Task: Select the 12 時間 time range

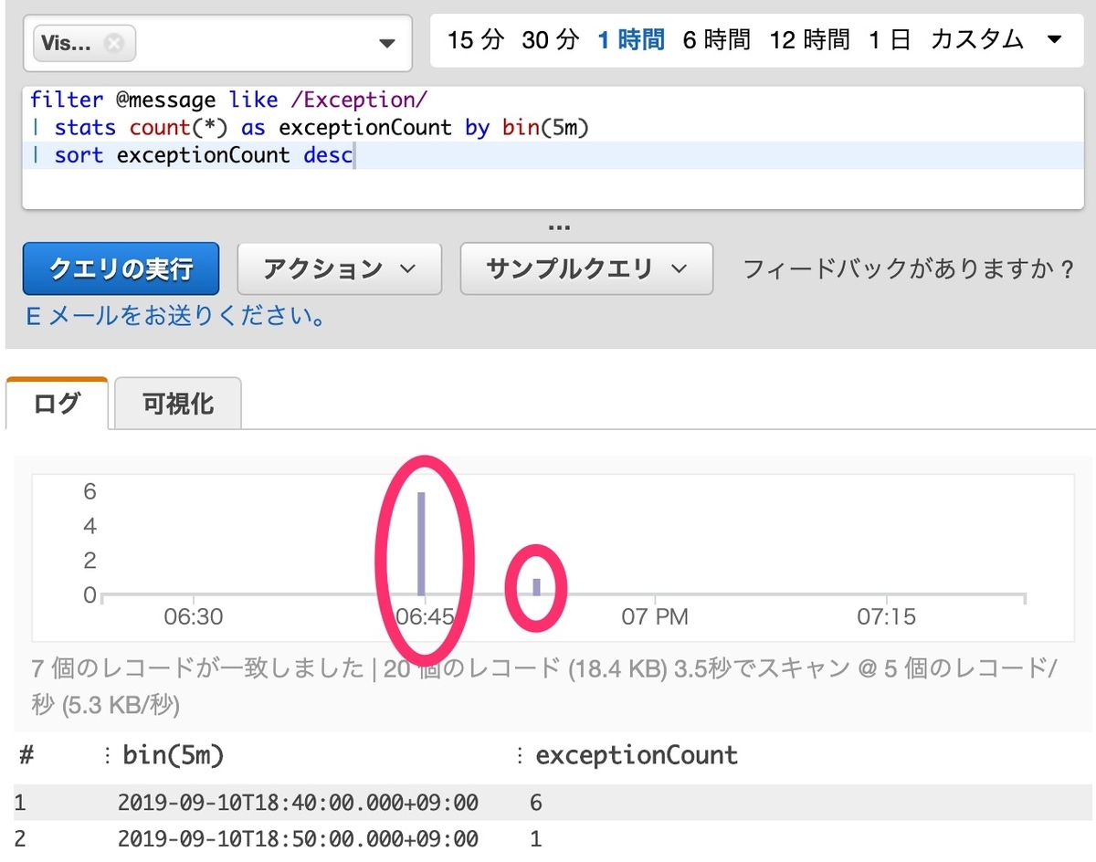Action: point(810,40)
